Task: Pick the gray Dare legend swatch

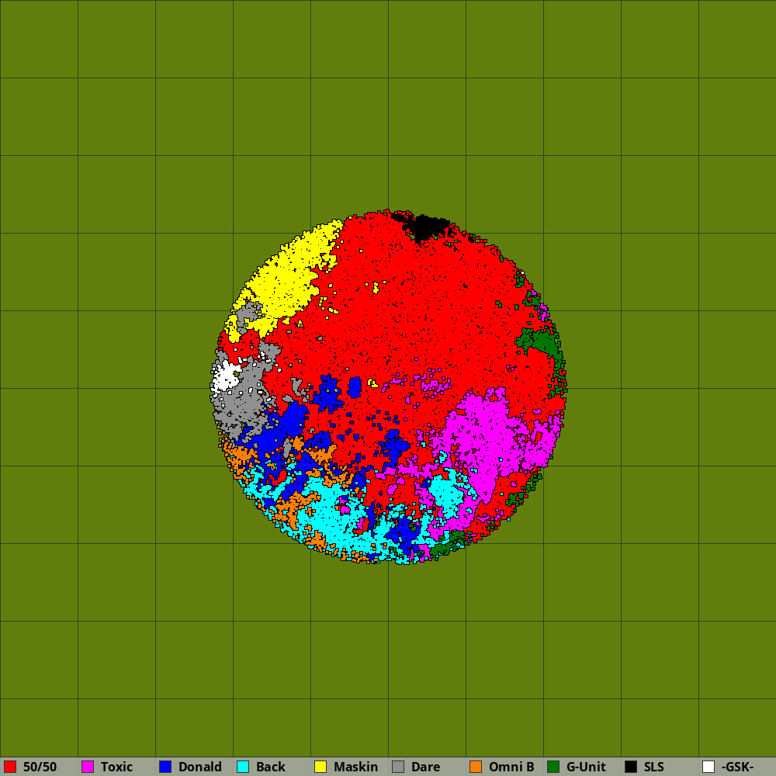Action: point(398,767)
